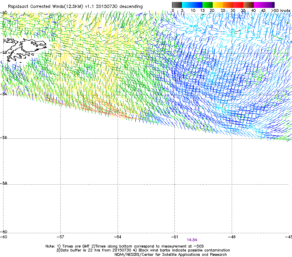
Task: Click the -52 latitude axis label
Action: 4,53
